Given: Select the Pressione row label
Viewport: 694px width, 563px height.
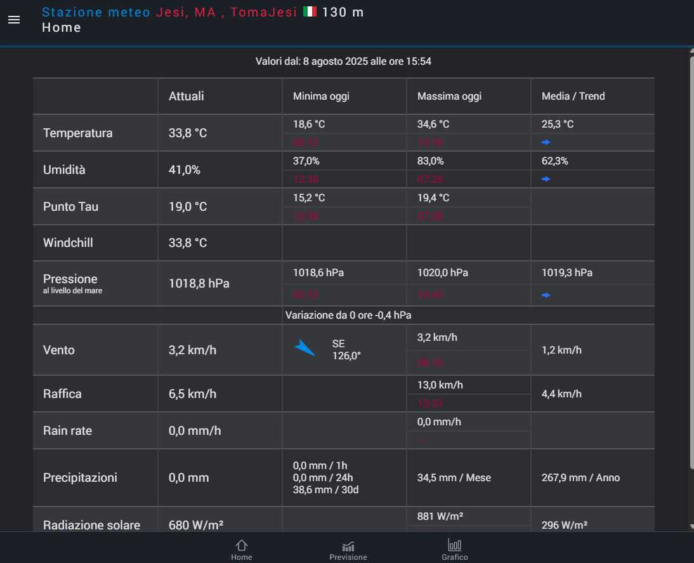Looking at the screenshot, I should 70,279.
